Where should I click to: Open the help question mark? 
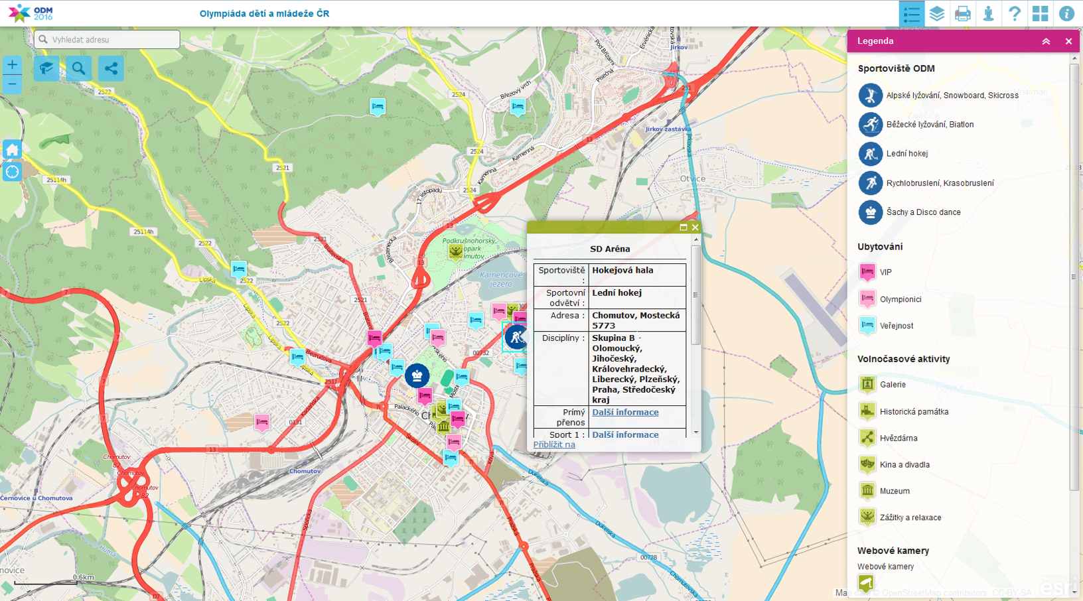pos(1015,13)
